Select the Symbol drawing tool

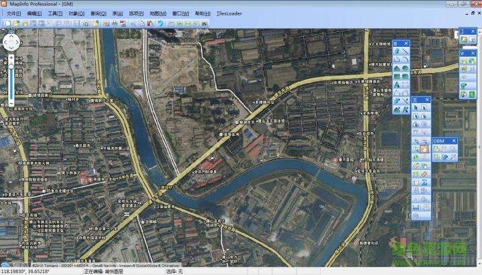coord(397,51)
